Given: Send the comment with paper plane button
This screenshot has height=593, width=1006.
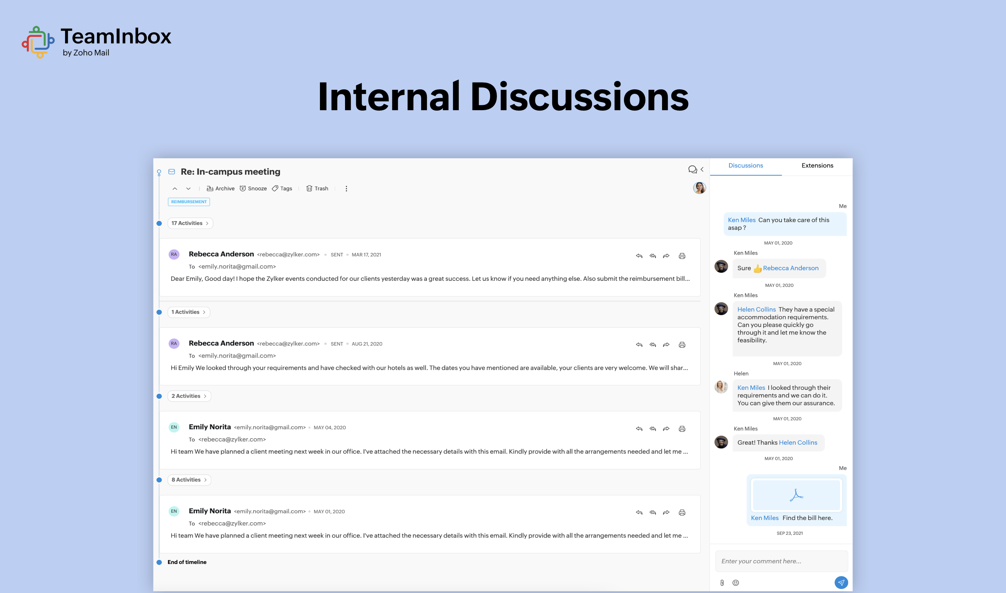Looking at the screenshot, I should pos(841,583).
